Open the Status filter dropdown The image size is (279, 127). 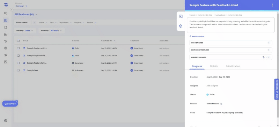tap(43, 23)
